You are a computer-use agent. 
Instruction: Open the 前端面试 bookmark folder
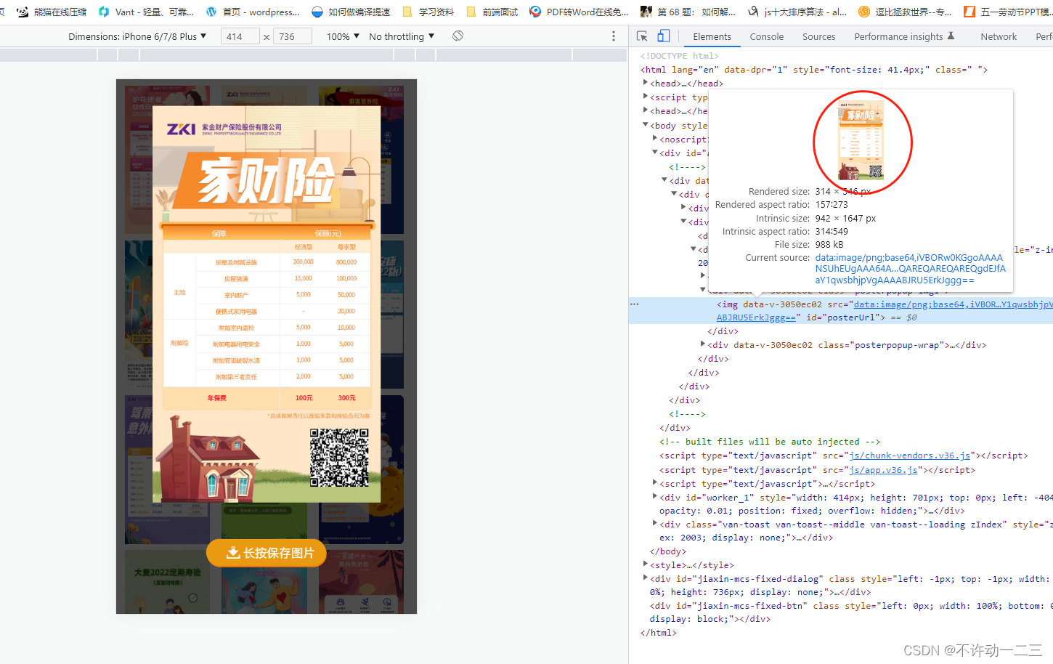pos(492,12)
